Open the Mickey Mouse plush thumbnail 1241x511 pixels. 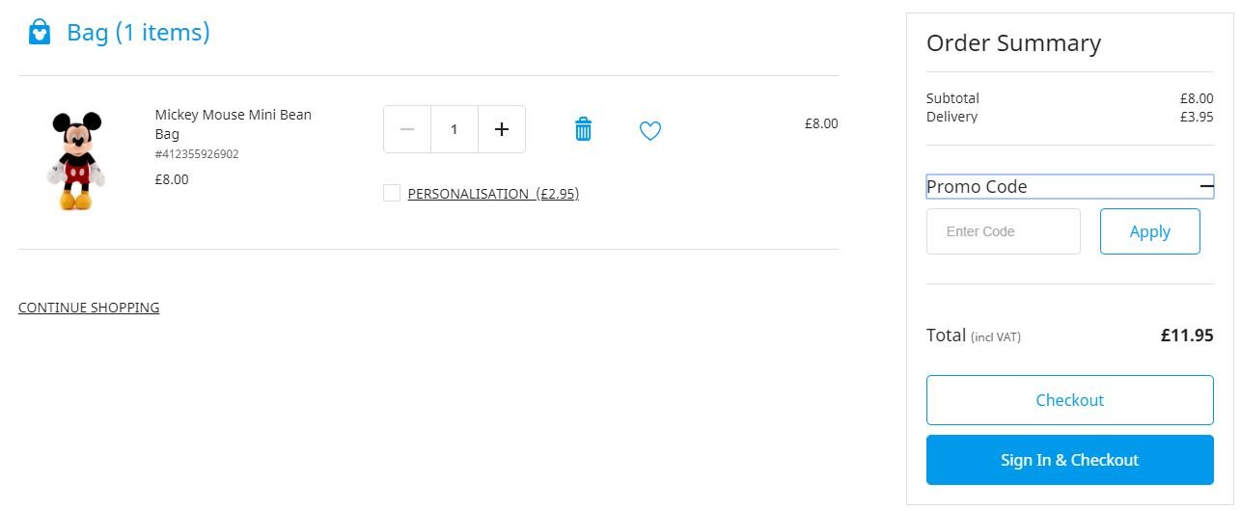(76, 160)
